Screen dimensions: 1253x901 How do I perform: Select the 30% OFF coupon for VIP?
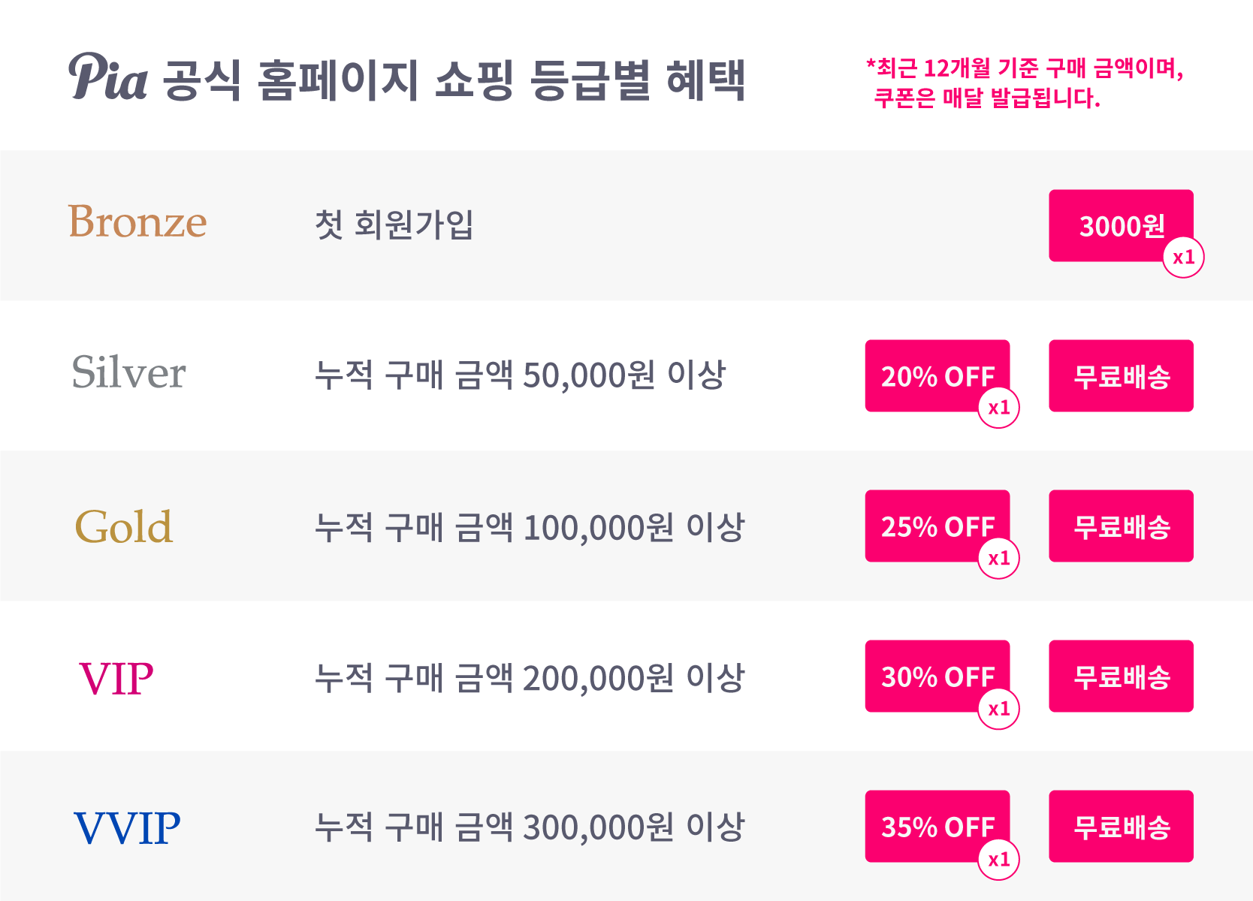pos(937,676)
